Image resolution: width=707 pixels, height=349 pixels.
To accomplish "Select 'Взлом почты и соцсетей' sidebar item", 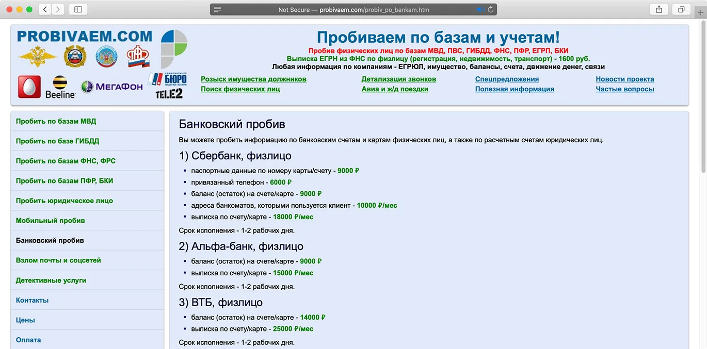I will click(x=87, y=260).
